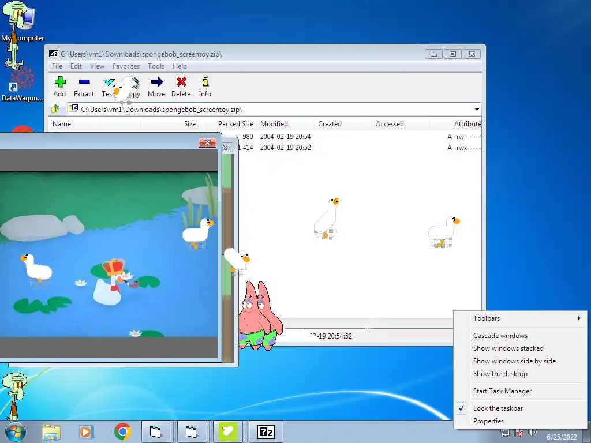Choose Cascade windows from context menu

coord(521,336)
